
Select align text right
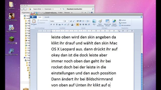click(83, 24)
